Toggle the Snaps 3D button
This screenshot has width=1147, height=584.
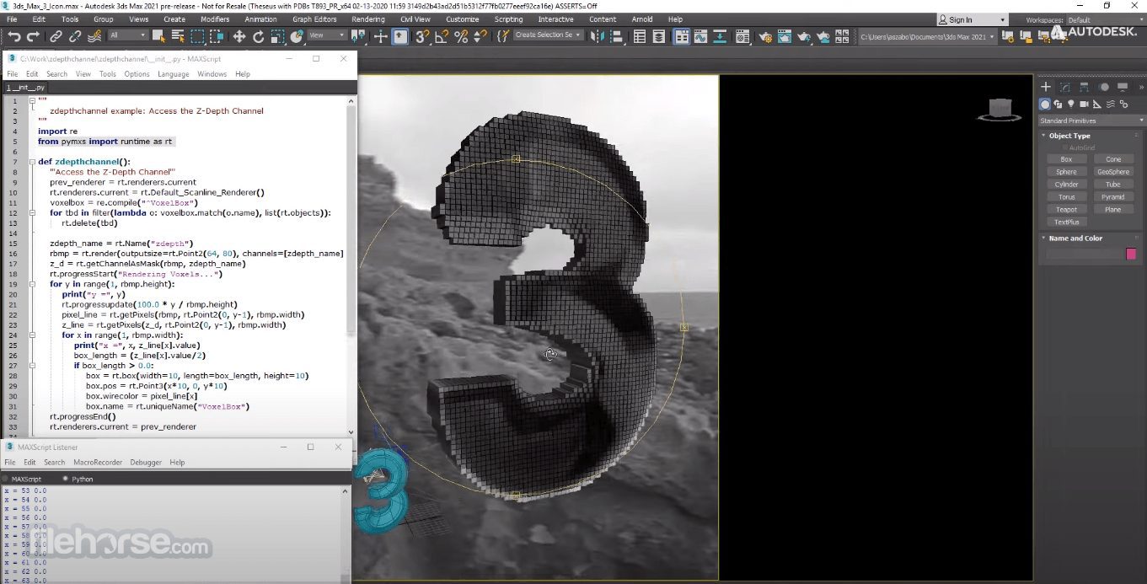[422, 36]
